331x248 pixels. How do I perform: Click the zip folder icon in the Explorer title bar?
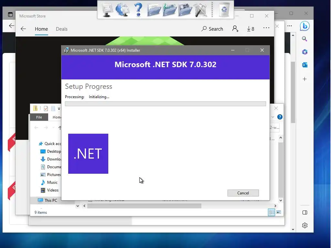click(x=35, y=108)
